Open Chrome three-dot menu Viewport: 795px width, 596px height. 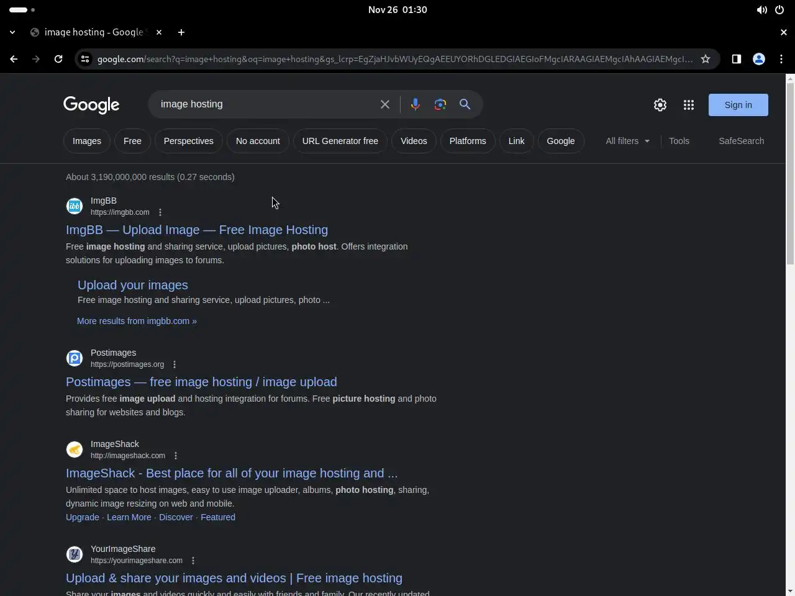781,59
